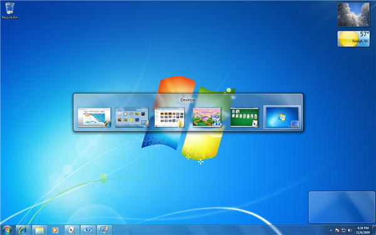Switch to the Solitaire game thumbnail
The height and width of the screenshot is (235, 376).
click(x=244, y=117)
